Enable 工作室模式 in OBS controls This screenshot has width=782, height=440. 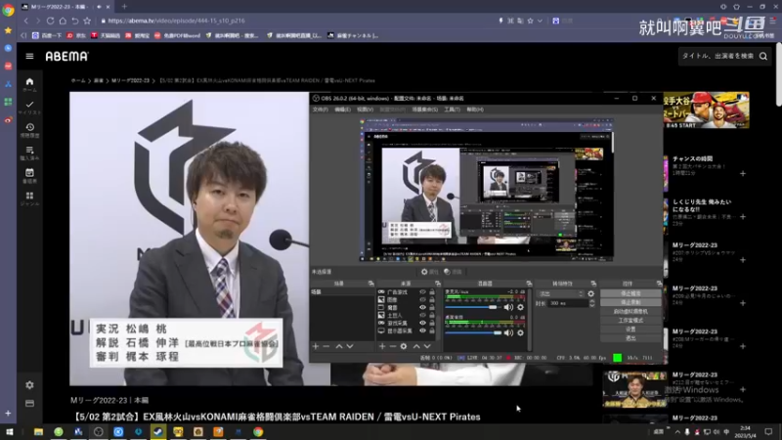(630, 321)
